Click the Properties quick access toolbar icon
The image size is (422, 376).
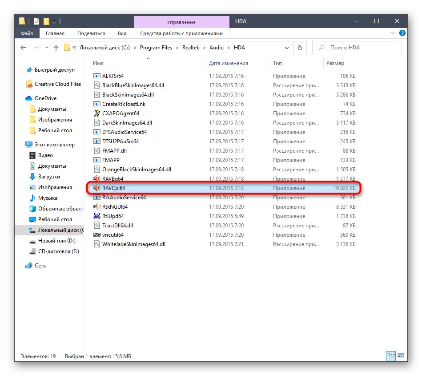(36, 21)
